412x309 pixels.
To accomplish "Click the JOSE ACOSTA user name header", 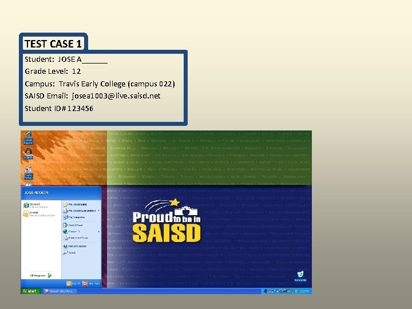I will pos(36,193).
